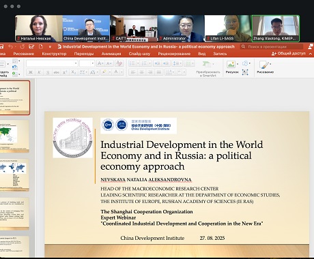Toggle subscript formatting
314x259 pixels.
pos(73,72)
